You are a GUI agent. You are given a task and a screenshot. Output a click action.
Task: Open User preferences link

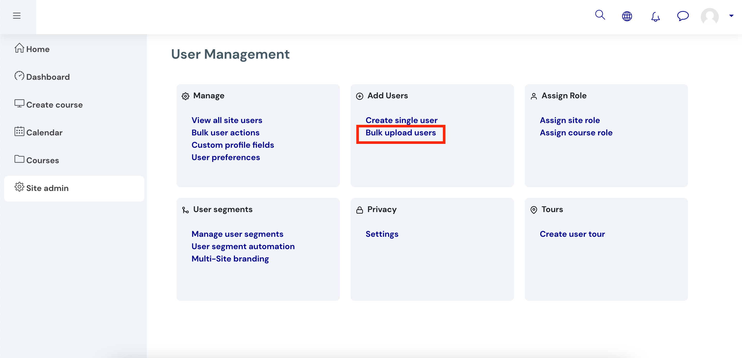tap(225, 158)
